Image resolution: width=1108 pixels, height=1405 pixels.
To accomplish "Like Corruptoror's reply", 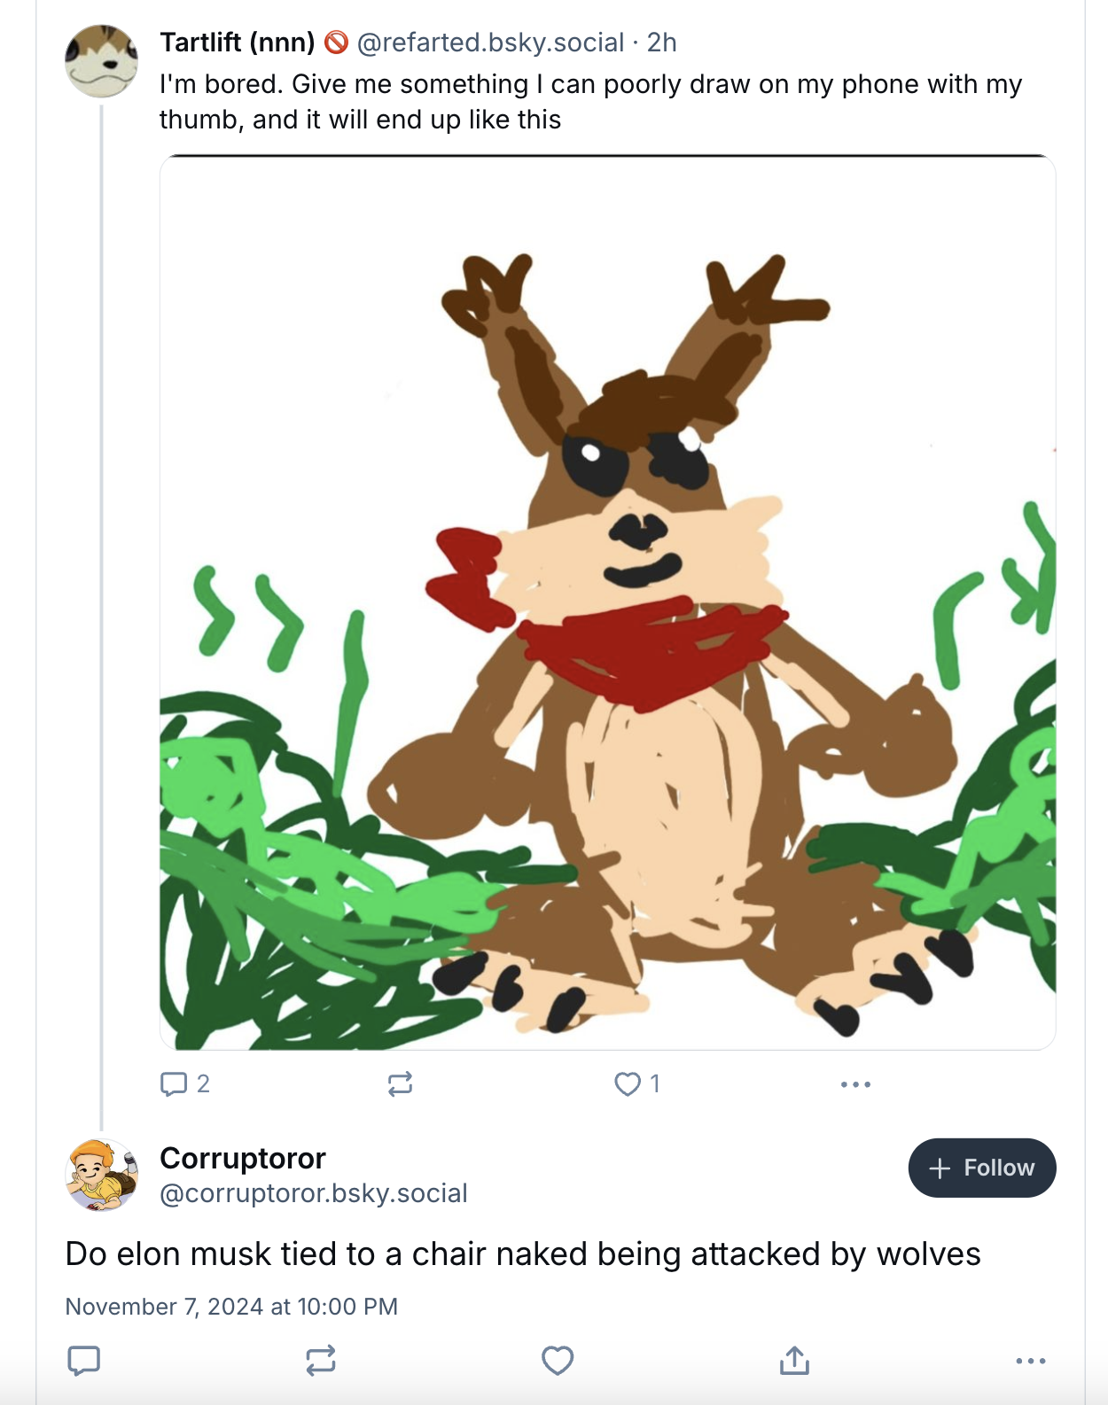I will [558, 1360].
